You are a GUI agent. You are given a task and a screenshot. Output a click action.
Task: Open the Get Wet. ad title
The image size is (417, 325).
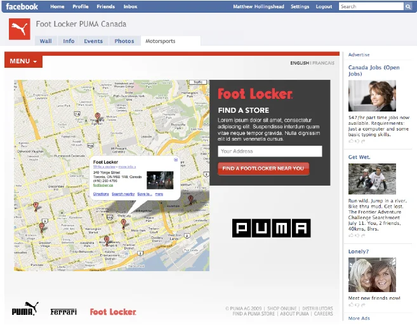tap(359, 157)
